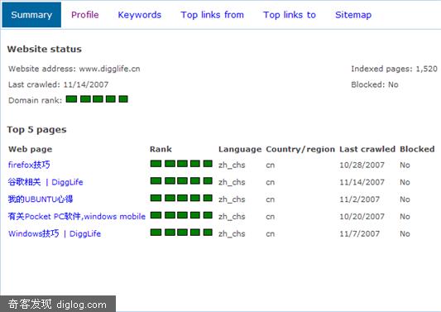This screenshot has width=441, height=312.
Task: Click the Website address www.digglife.cn text
Action: pos(74,69)
